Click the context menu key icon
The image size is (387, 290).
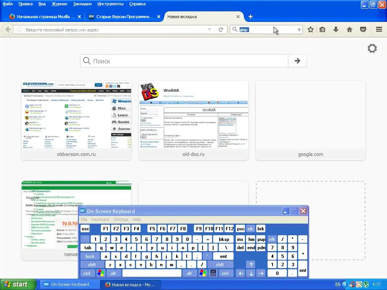point(213,273)
